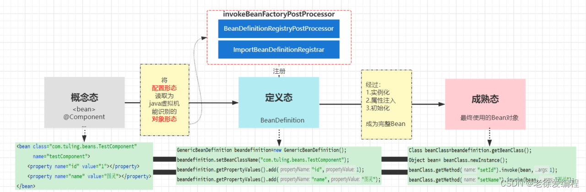This screenshot has width=586, height=192.
Task: Click the red 配置形态 text
Action: tap(164, 88)
